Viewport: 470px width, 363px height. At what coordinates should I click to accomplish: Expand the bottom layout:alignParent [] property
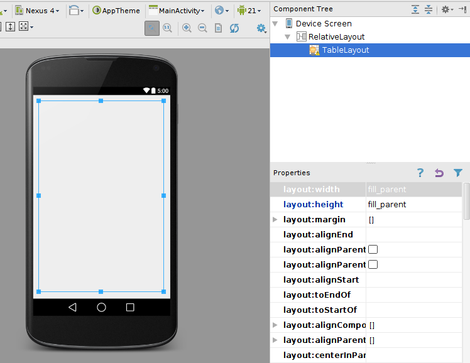[275, 340]
